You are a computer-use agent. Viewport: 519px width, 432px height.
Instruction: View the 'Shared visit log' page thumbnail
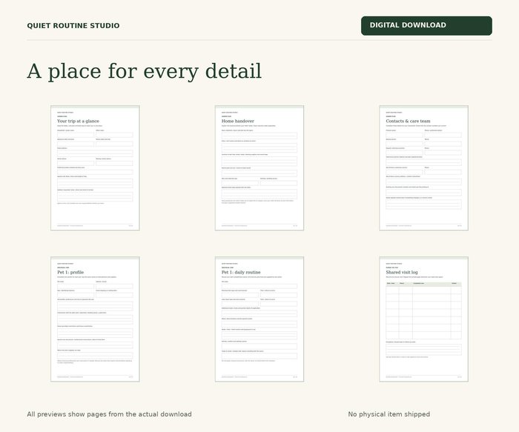pos(423,319)
